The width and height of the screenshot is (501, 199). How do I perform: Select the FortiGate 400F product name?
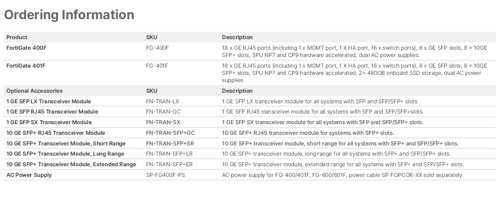(x=26, y=48)
